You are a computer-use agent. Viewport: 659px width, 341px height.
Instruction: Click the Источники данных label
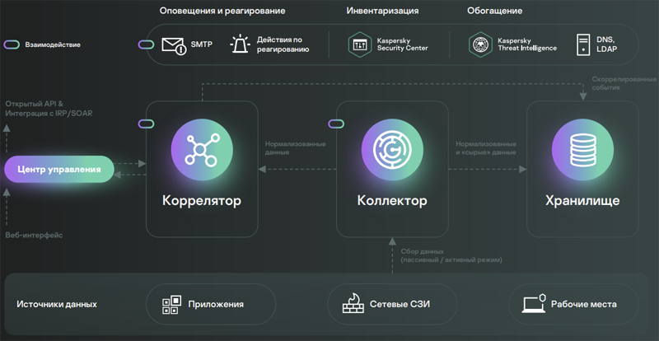point(57,304)
